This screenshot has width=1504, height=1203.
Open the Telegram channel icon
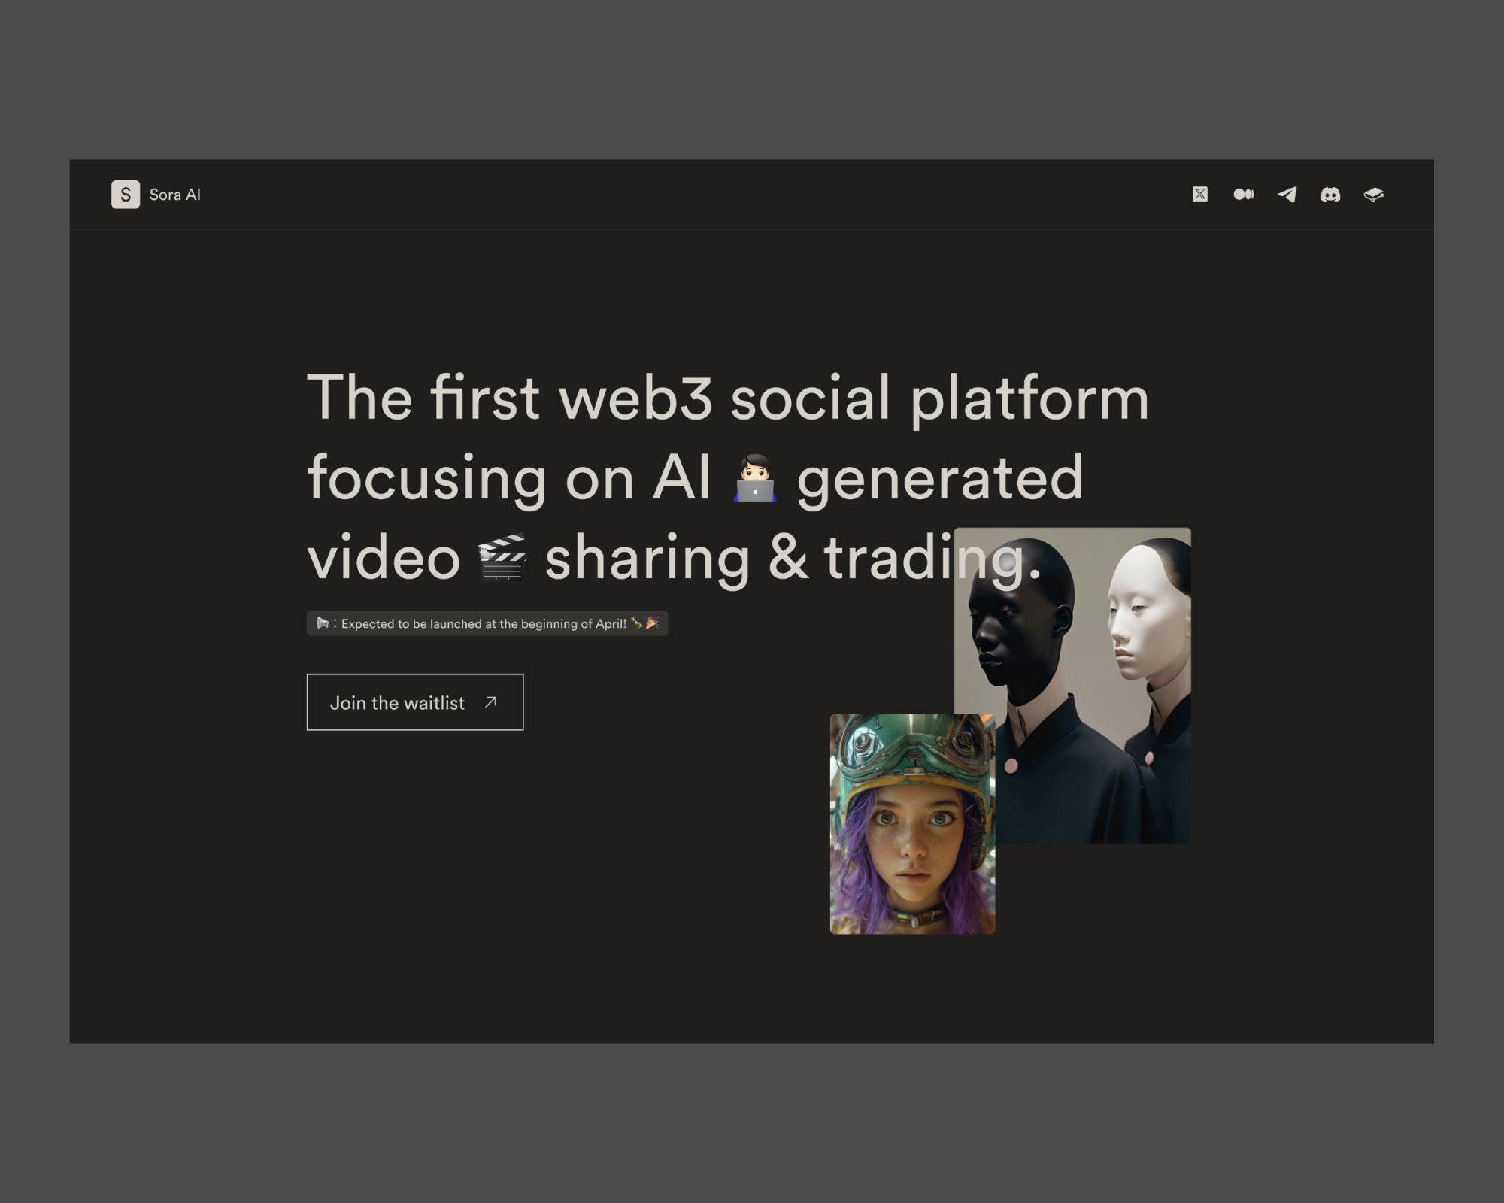pos(1287,195)
